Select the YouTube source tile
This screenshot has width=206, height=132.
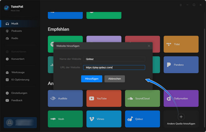(104, 98)
